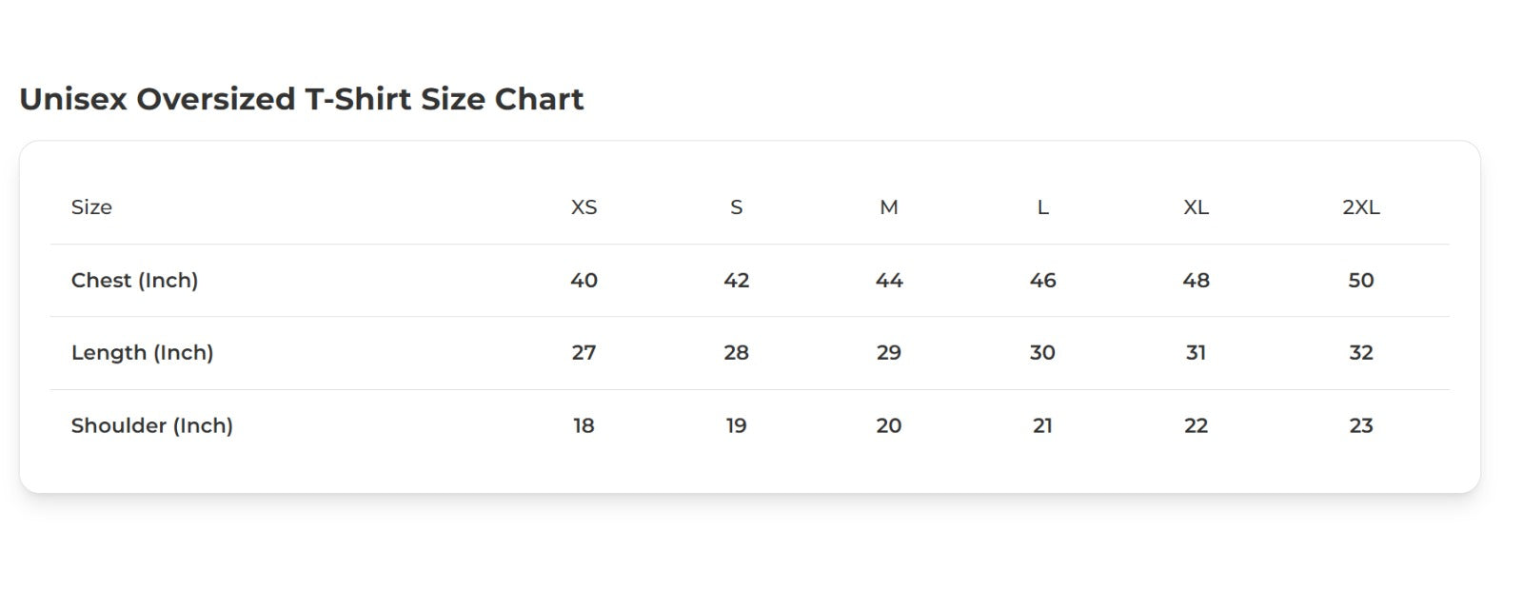Select the chest value 44 for M

(x=888, y=281)
